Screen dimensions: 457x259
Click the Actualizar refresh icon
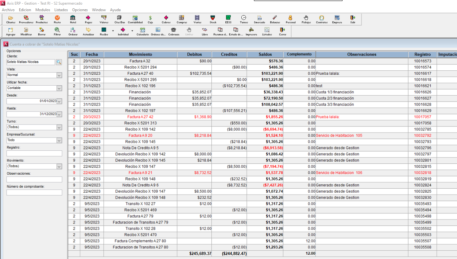click(88, 31)
